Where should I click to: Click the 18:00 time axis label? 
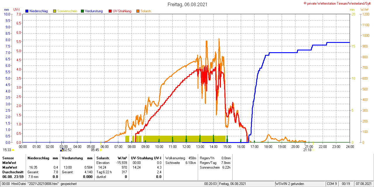point(268,146)
